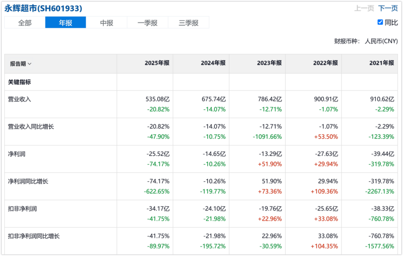Switch to the 一季报 tab
403x256 pixels.
[147, 23]
